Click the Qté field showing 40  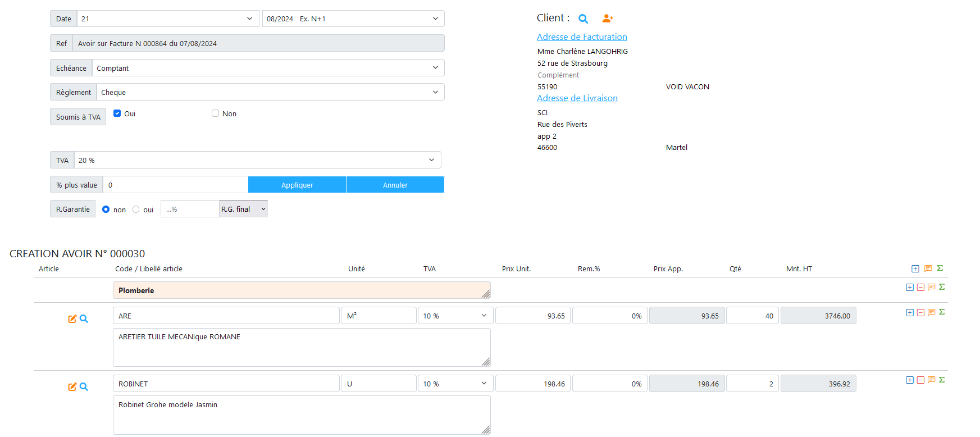[753, 316]
